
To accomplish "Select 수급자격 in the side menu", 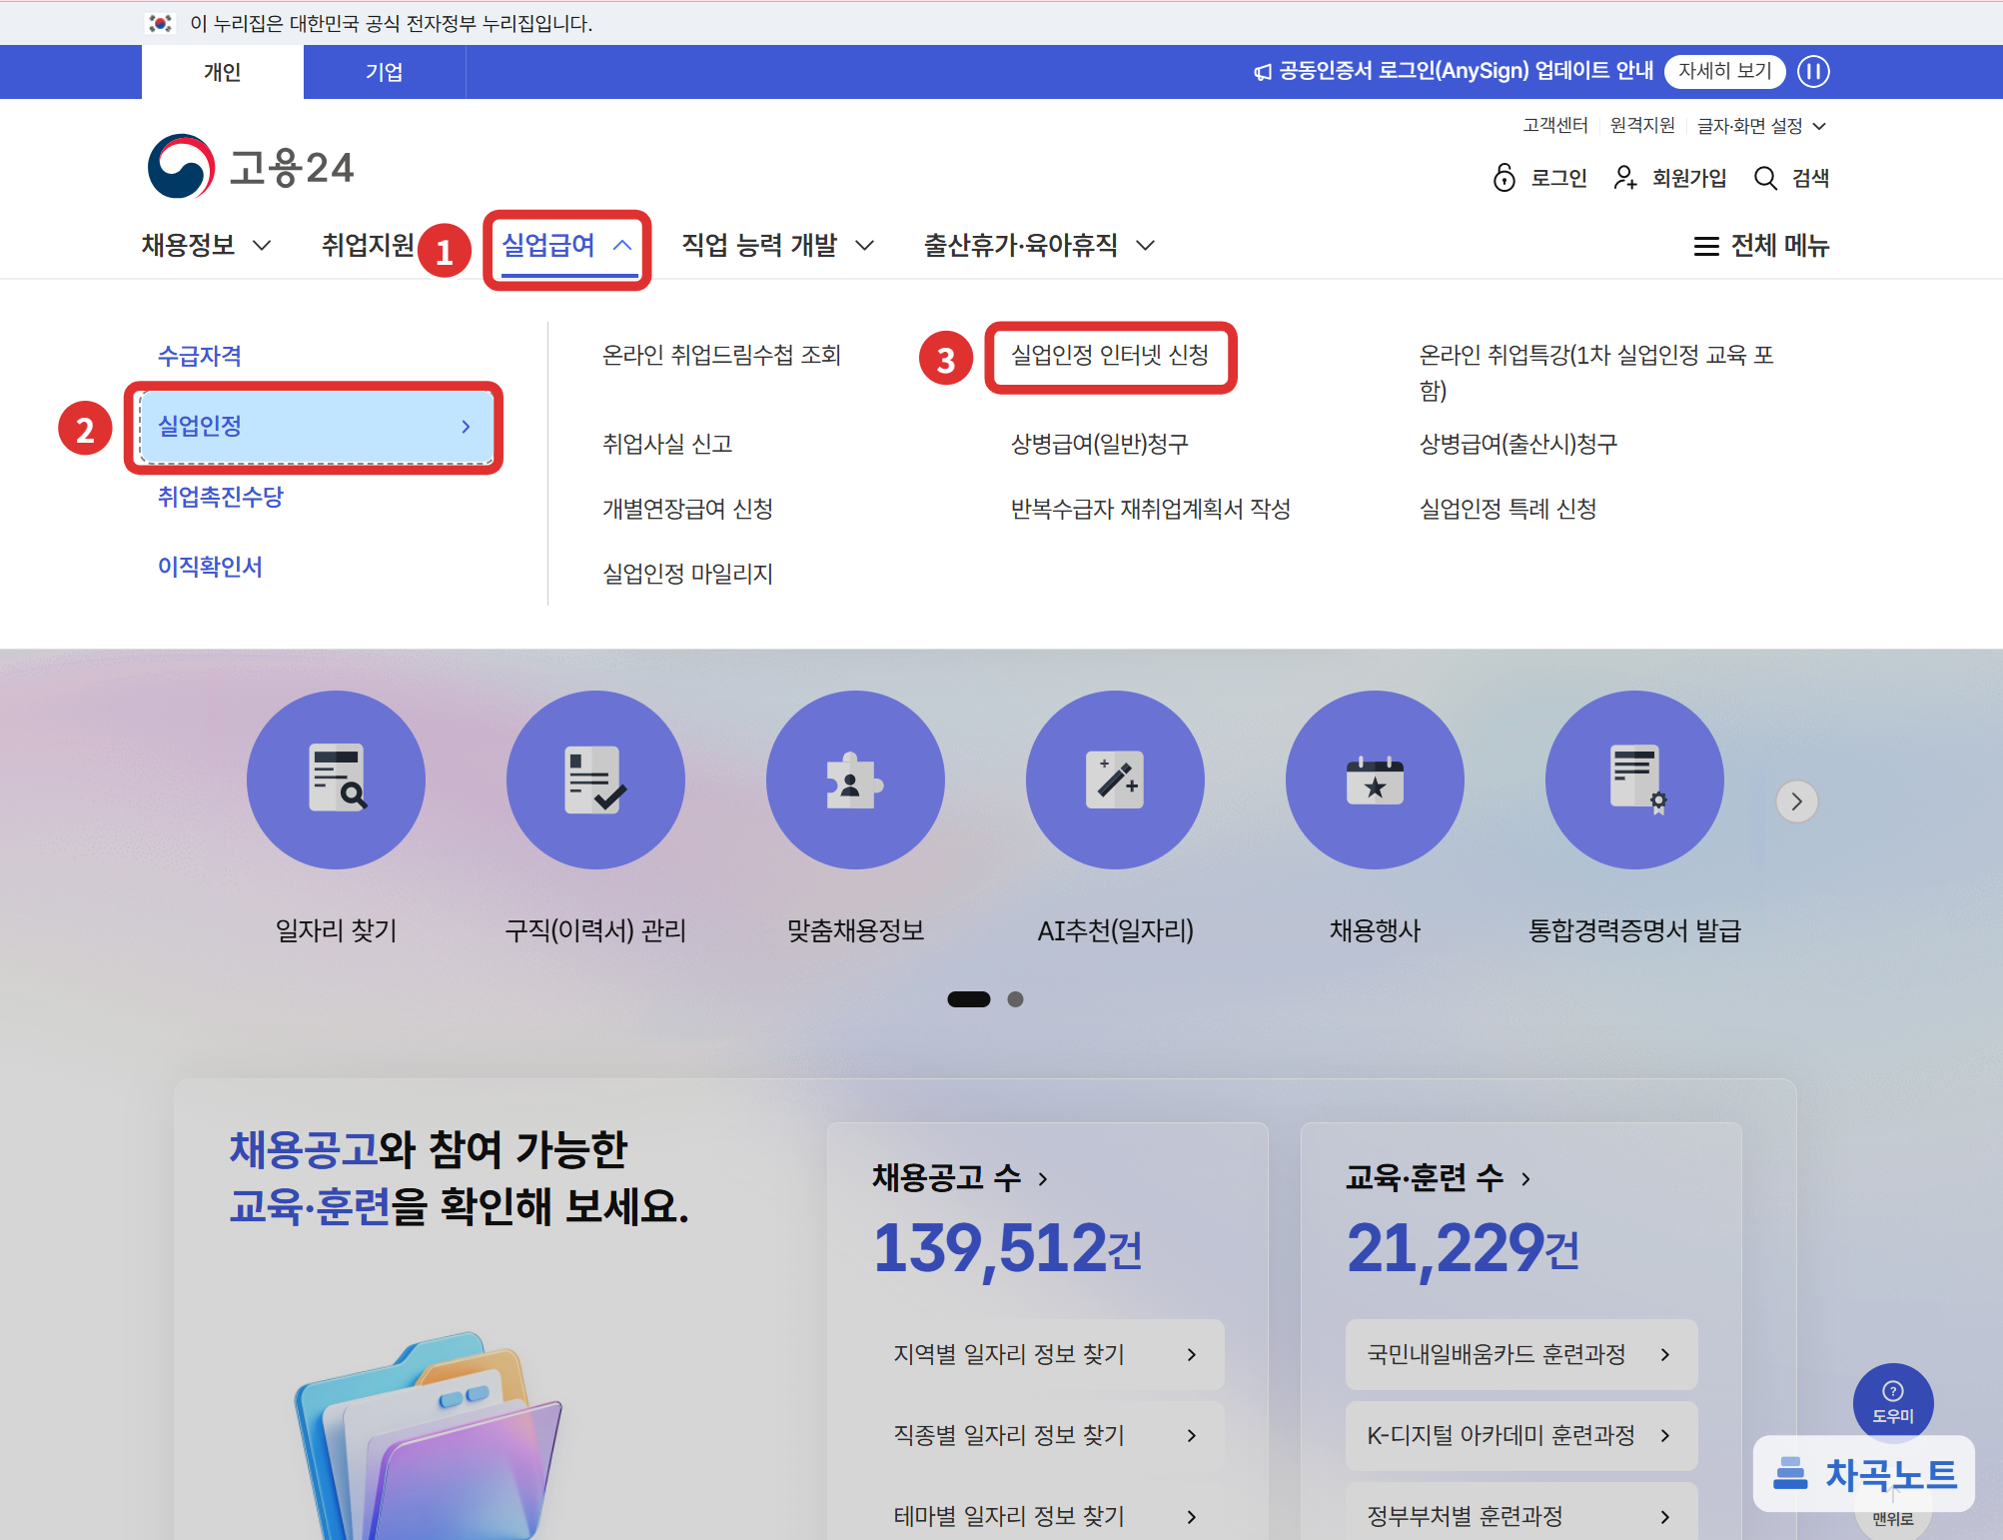I will click(200, 356).
